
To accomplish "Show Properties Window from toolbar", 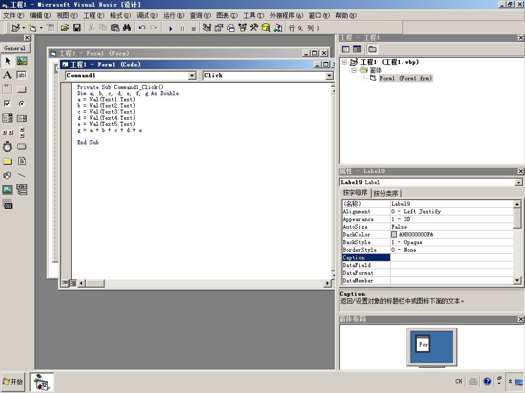I will (x=218, y=28).
